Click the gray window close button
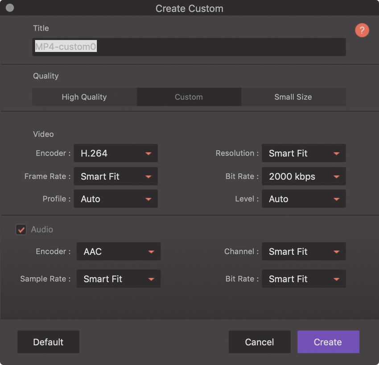 click(9, 8)
